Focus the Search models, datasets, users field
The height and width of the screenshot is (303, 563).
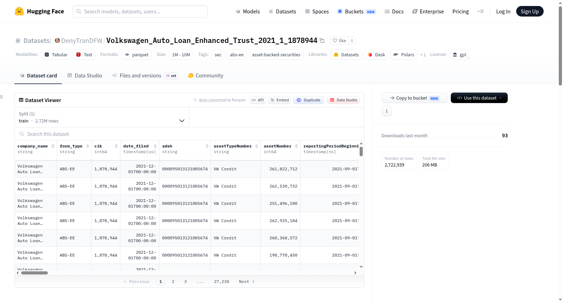tap(140, 11)
